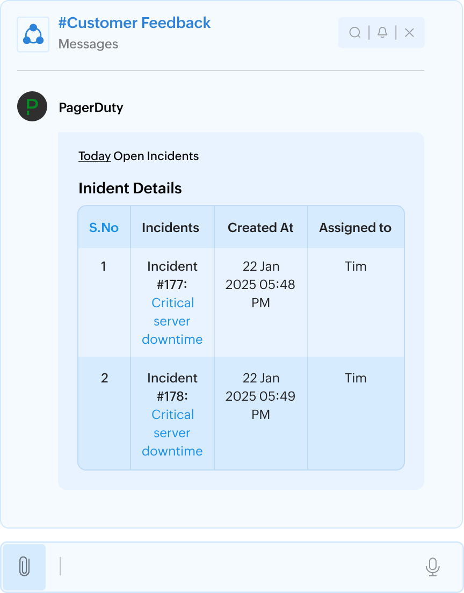464x593 pixels.
Task: Click the notification bell icon
Action: (382, 33)
